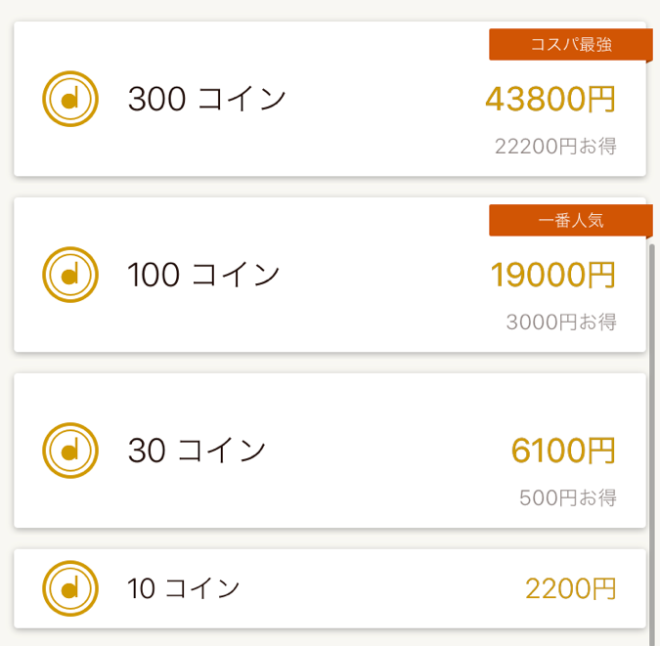Click the 3000円お得 savings text

click(561, 322)
